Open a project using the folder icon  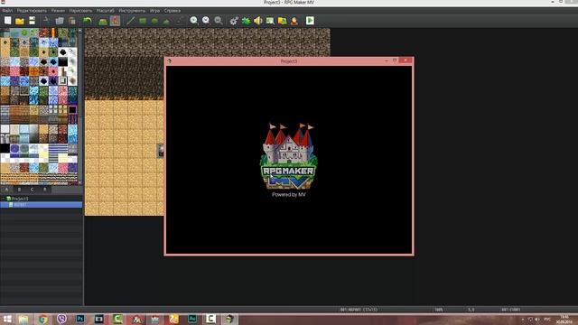pyautogui.click(x=20, y=21)
